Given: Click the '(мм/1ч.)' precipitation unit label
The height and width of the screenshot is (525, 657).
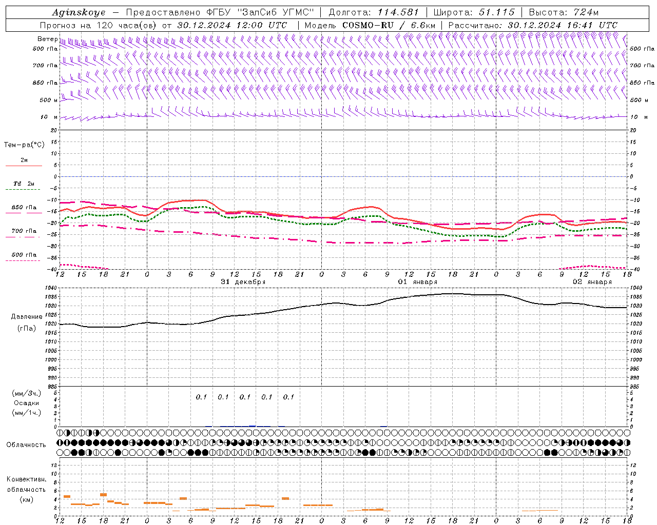Looking at the screenshot, I should coord(27,413).
